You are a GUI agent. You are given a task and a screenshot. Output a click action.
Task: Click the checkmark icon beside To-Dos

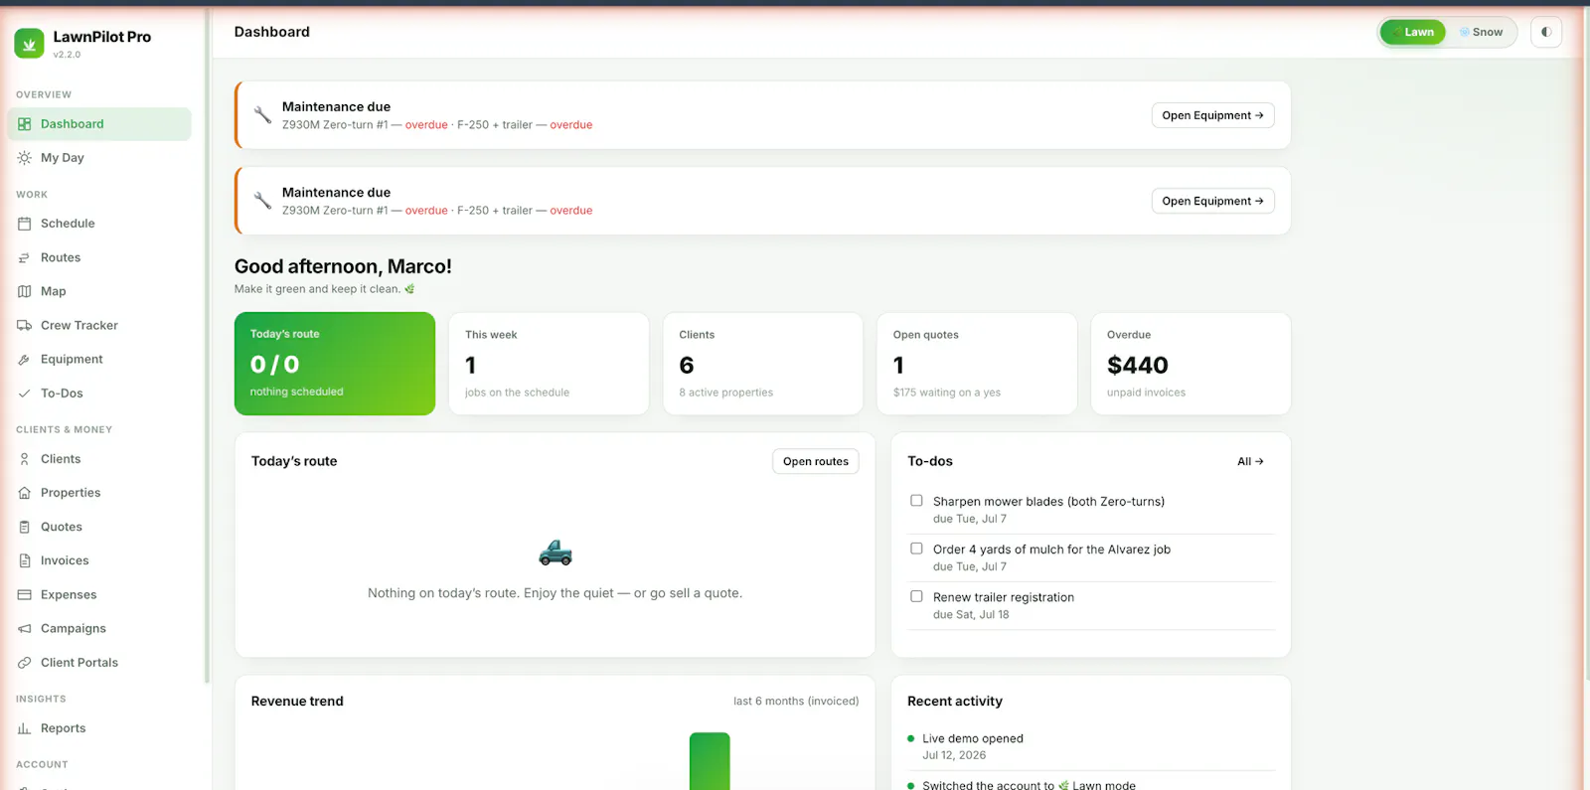[x=25, y=394]
